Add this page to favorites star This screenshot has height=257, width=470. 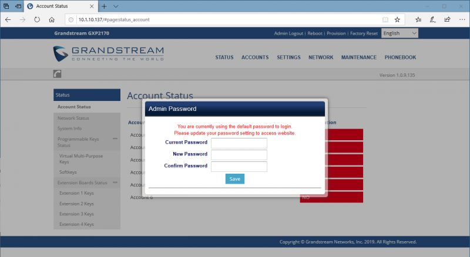pos(397,20)
